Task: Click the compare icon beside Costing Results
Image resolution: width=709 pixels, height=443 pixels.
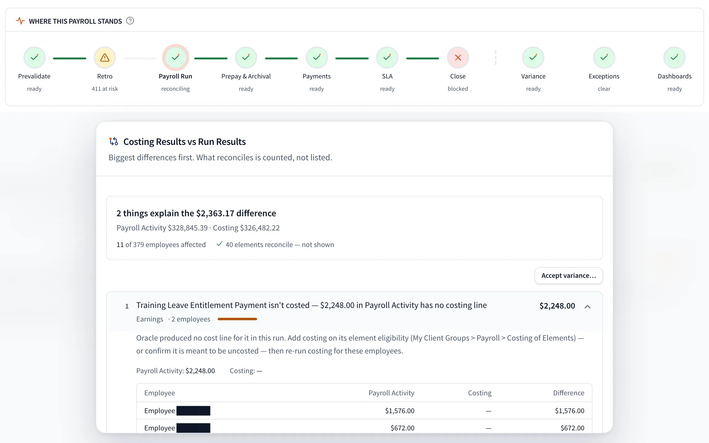Action: (x=114, y=142)
